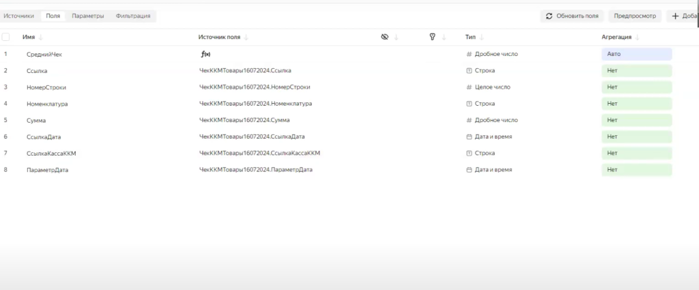Click the СсылкаКассаККМ field name
This screenshot has width=699, height=290.
pyautogui.click(x=51, y=153)
